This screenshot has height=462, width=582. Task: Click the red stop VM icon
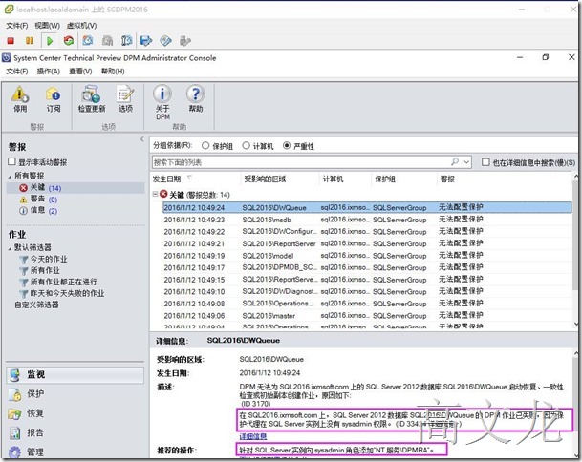coord(11,41)
